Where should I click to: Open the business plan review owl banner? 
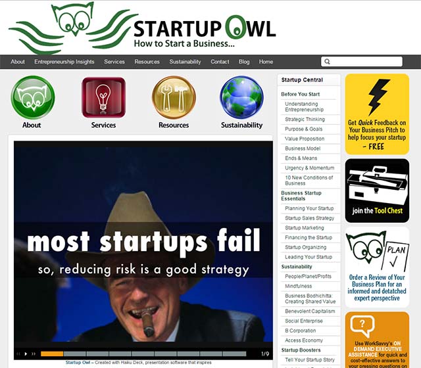[x=377, y=267]
